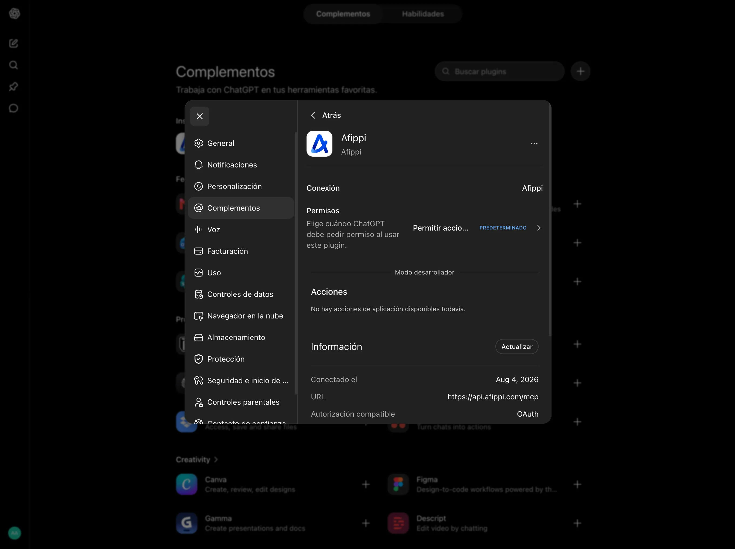The width and height of the screenshot is (735, 549).
Task: Click the OAuth authorization value
Action: coord(527,414)
